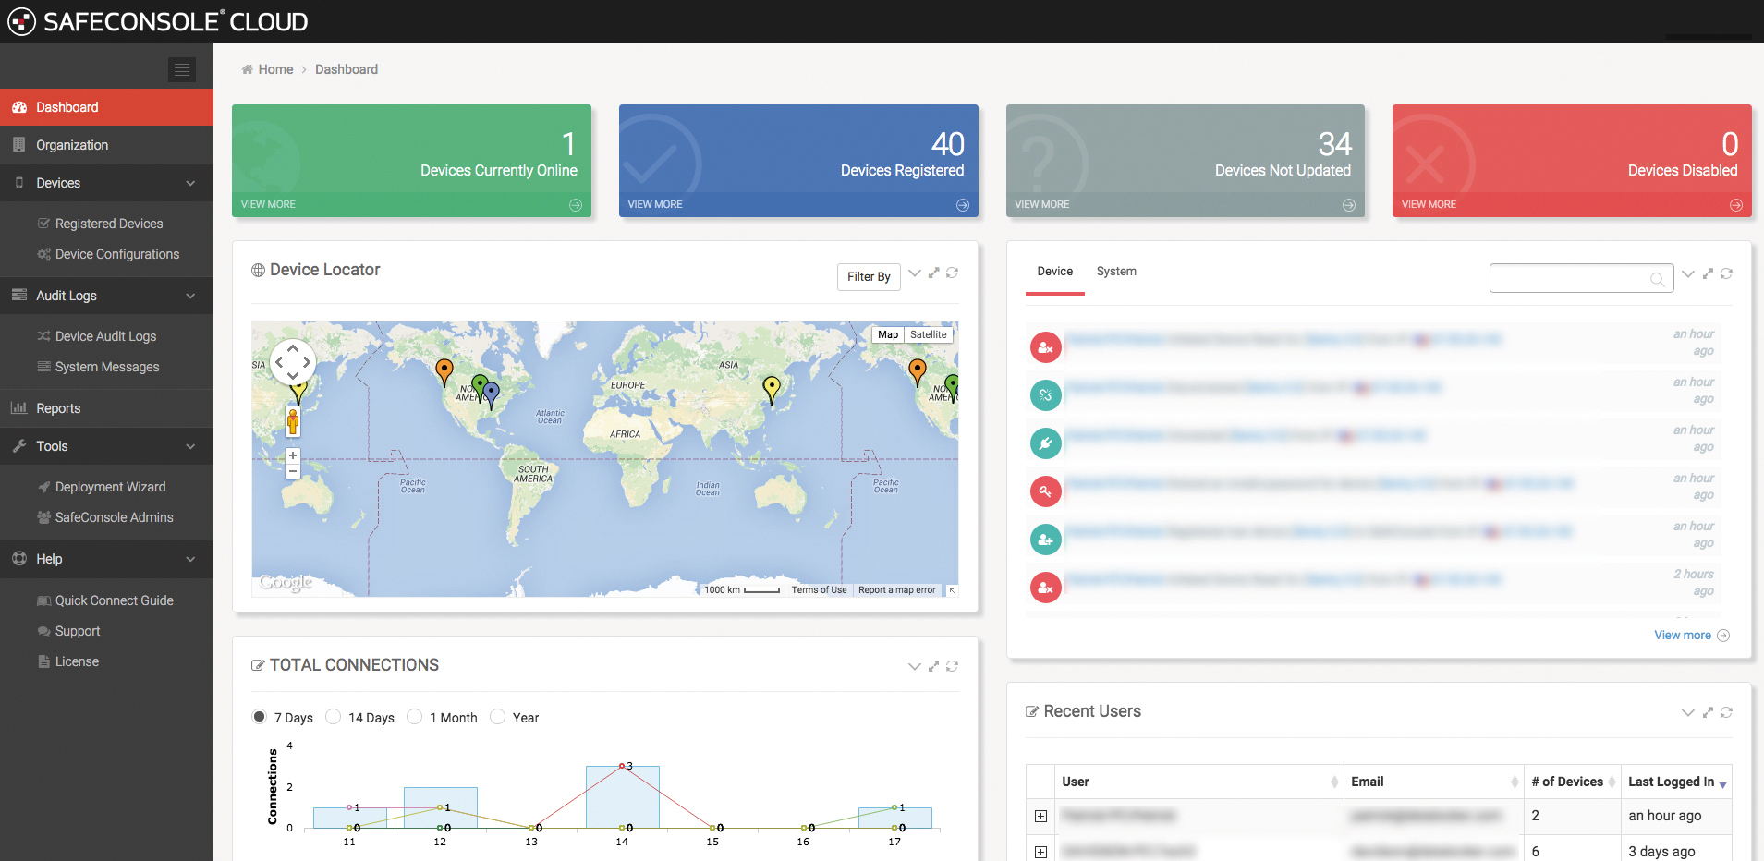Screen dimensions: 1764x861
Task: Open the Support page
Action: [x=78, y=631]
